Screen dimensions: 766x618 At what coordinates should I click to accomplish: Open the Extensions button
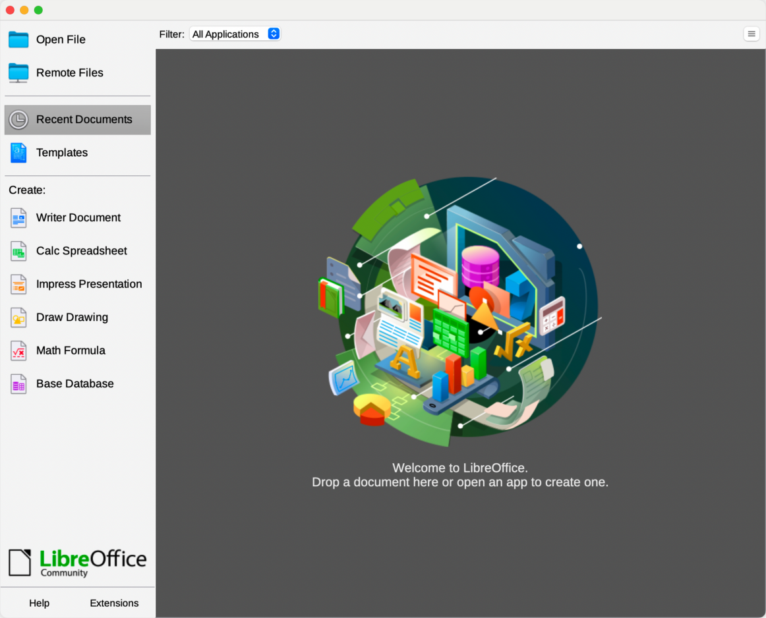(114, 603)
